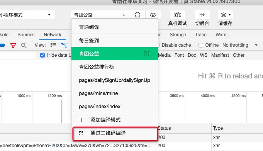Filter requests by Font type

[x=179, y=55]
